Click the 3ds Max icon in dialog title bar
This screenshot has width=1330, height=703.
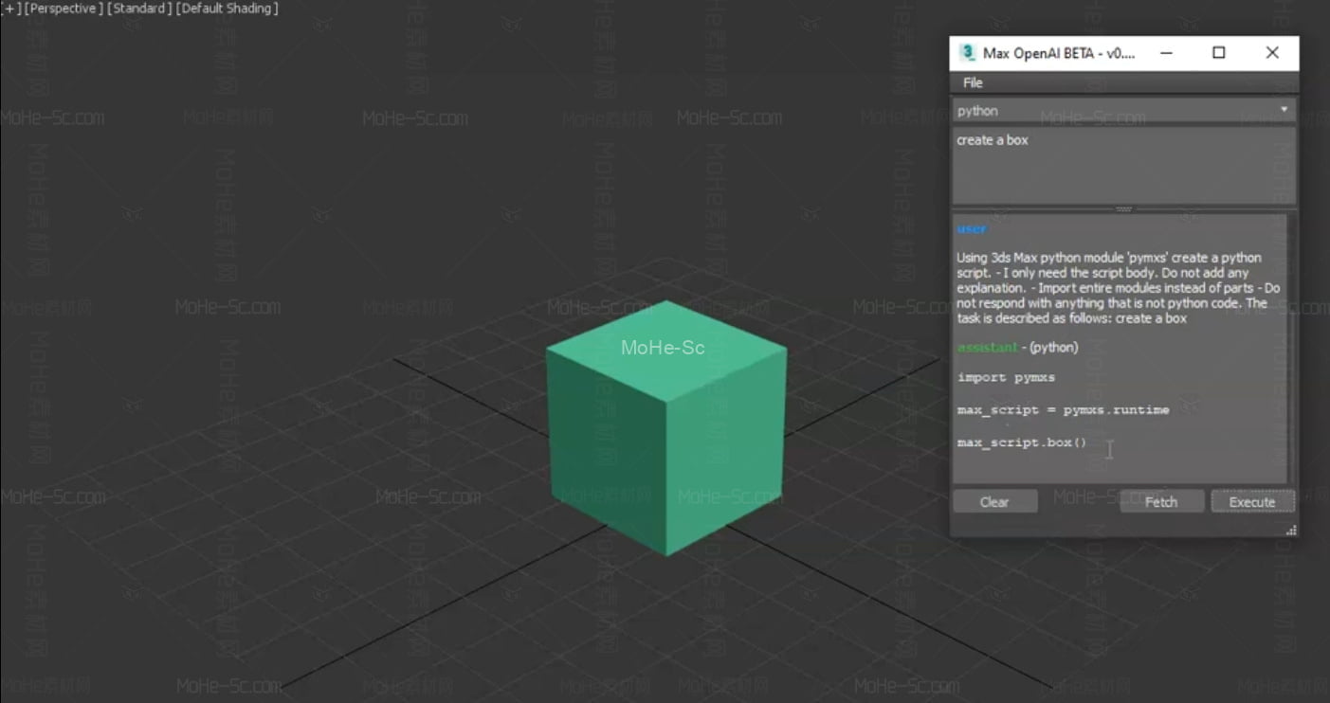[967, 53]
